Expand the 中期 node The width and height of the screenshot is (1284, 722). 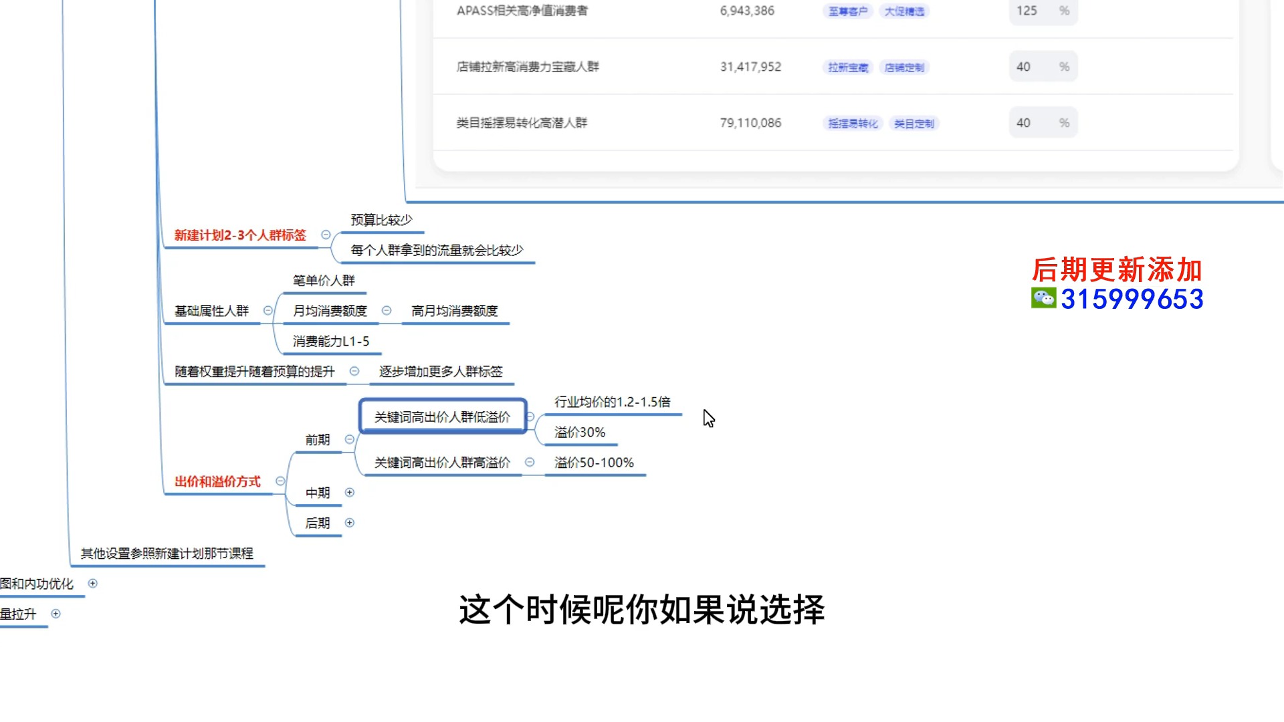pos(349,493)
